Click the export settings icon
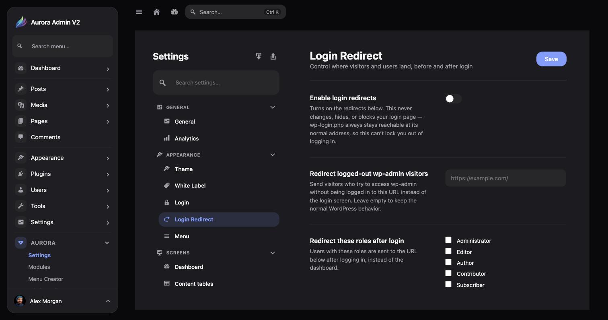Image resolution: width=608 pixels, height=320 pixels. (273, 56)
